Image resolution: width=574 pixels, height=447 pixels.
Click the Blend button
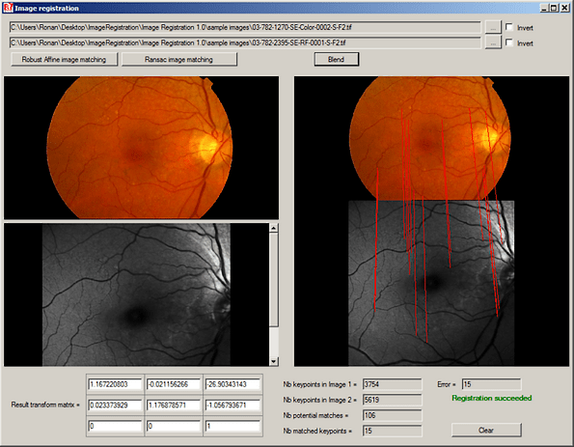pyautogui.click(x=336, y=59)
